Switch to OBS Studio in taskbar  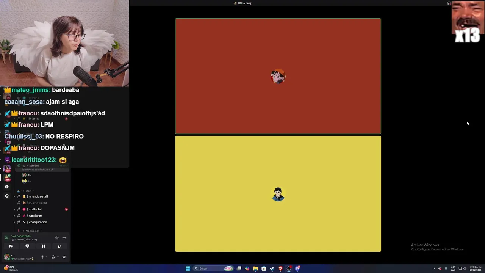(x=289, y=268)
